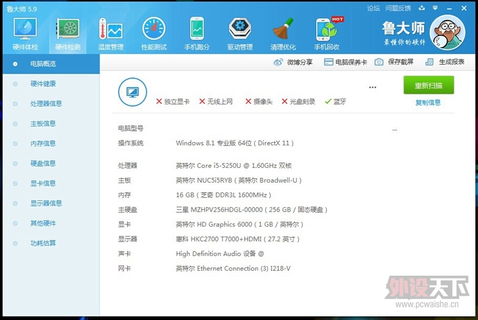Open the title bar dropdown menu arrow
Image resolution: width=478 pixels, height=320 pixels.
coord(435,8)
